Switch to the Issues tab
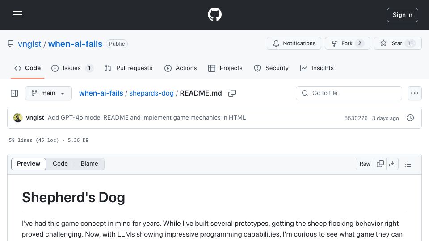Image resolution: width=429 pixels, height=241 pixels. coord(72,68)
